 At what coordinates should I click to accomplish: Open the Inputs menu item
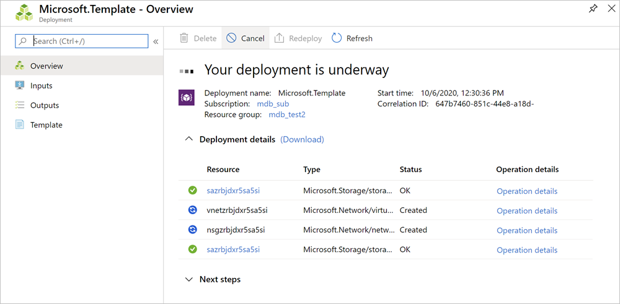tap(42, 85)
